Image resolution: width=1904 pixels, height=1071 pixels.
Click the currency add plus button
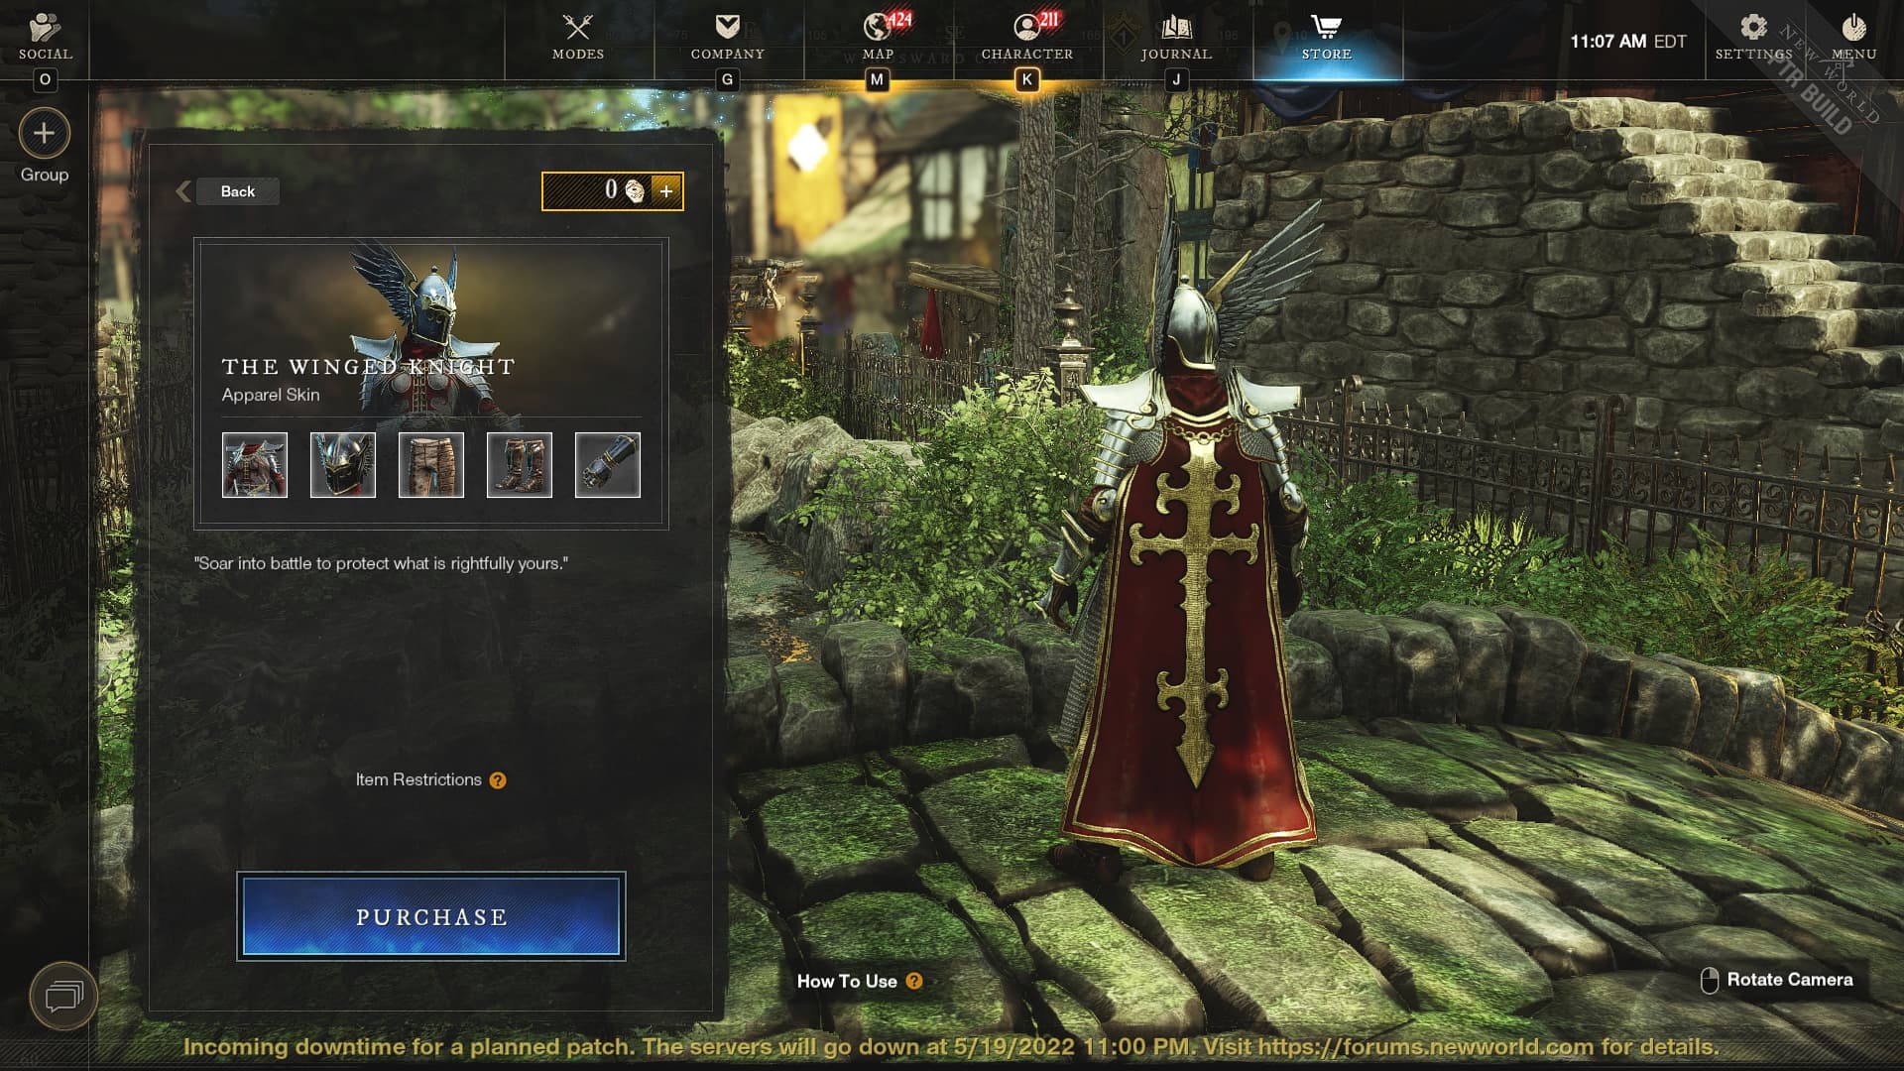coord(667,191)
